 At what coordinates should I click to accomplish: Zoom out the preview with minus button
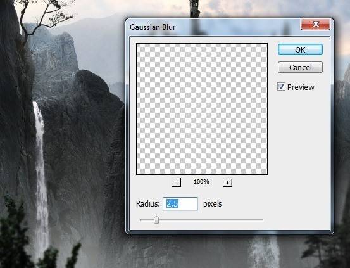click(177, 182)
